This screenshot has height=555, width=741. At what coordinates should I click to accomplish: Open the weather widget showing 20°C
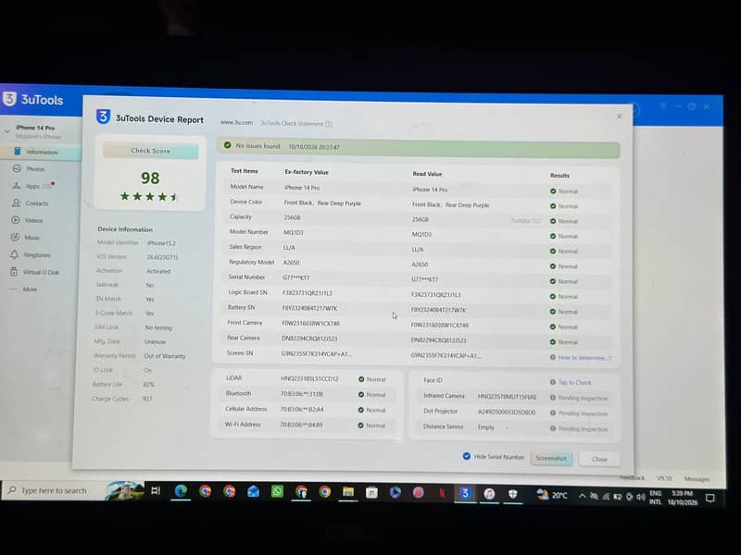551,495
